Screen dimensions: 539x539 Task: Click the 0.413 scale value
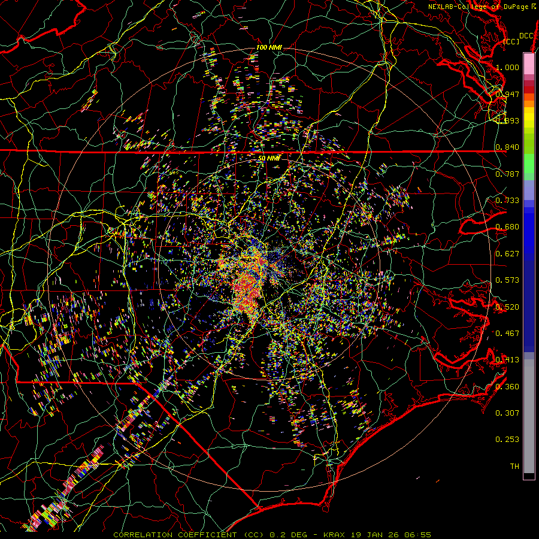click(507, 360)
